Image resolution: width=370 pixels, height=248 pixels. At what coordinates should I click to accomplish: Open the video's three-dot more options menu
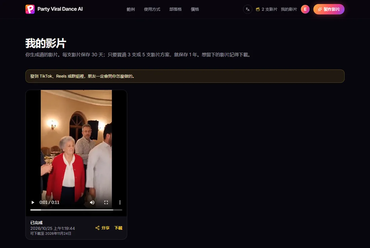click(x=120, y=202)
